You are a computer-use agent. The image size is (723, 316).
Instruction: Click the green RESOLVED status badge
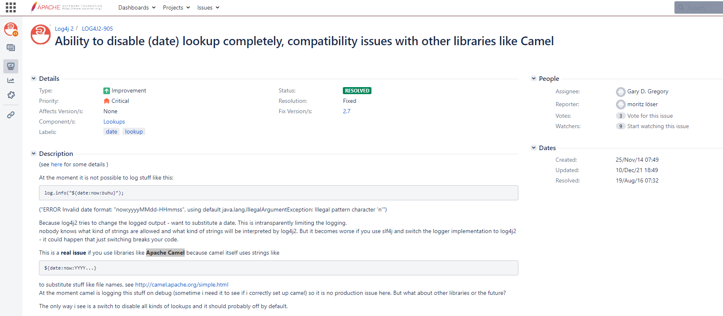(x=357, y=90)
